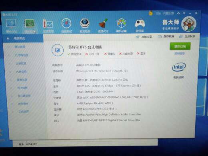Select 主板信息 in sidebar

[21, 64]
